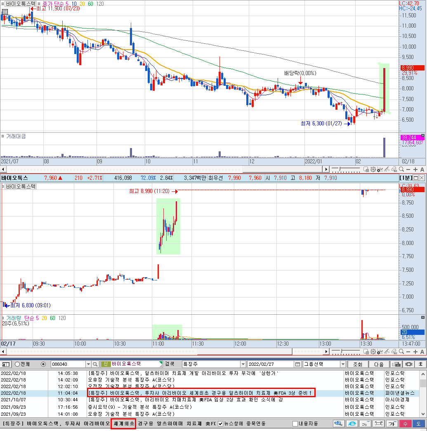Click the 바이오톡스텍 stock name field

132,364
